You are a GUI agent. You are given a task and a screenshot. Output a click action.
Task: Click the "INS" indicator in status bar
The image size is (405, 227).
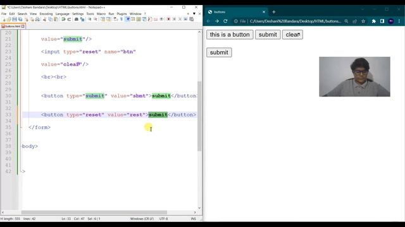click(x=193, y=219)
